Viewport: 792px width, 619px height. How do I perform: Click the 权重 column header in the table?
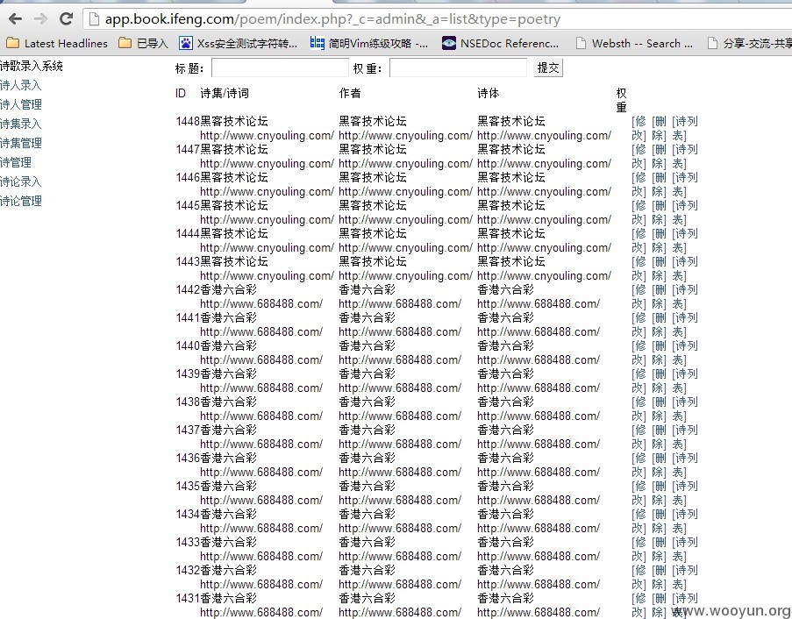pyautogui.click(x=621, y=100)
